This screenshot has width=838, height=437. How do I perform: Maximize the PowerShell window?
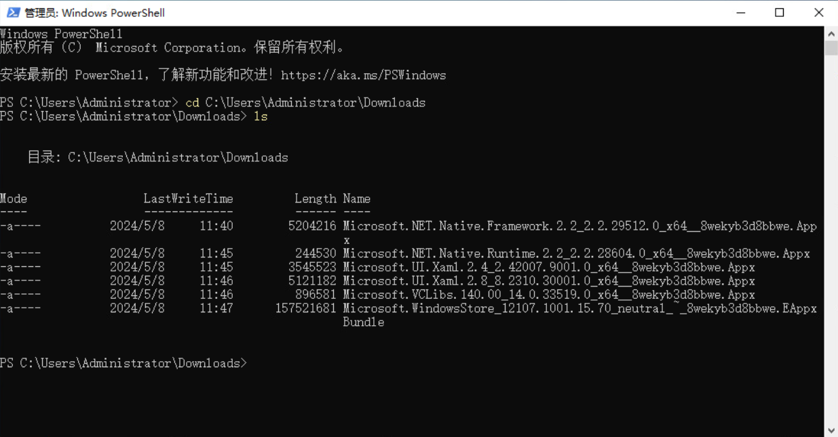coord(780,13)
